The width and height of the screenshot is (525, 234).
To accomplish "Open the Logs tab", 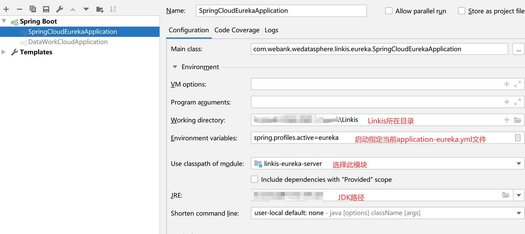I will [271, 30].
